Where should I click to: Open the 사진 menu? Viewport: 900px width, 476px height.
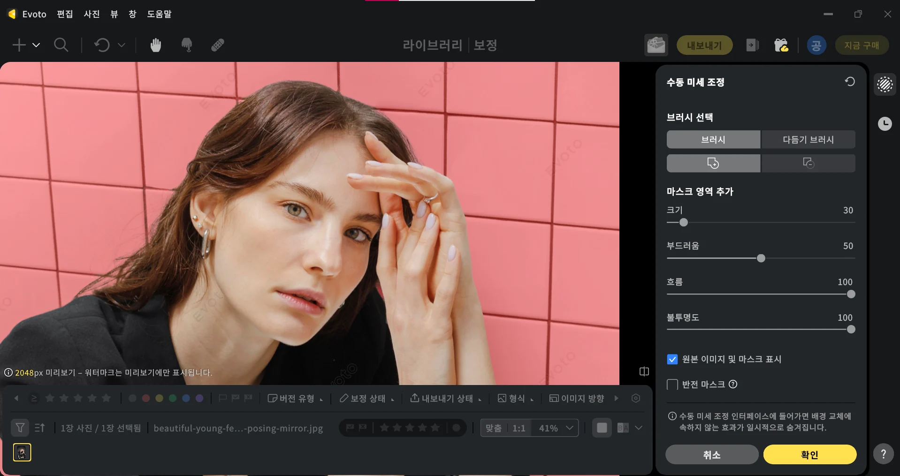92,14
